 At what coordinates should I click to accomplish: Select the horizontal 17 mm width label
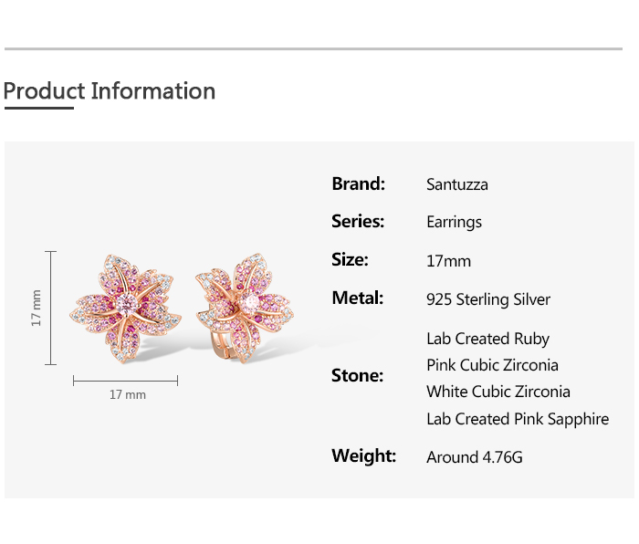coord(128,395)
